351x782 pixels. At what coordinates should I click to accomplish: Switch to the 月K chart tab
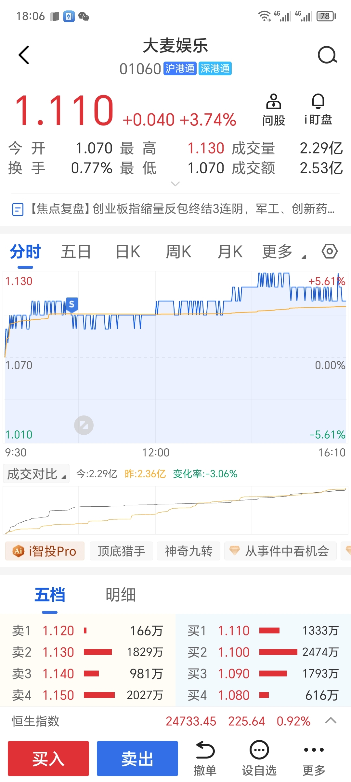click(x=230, y=252)
